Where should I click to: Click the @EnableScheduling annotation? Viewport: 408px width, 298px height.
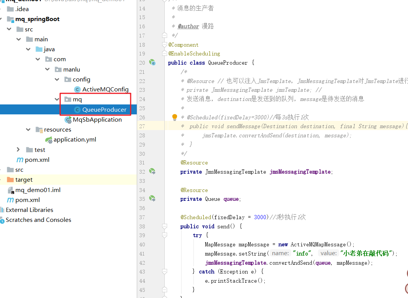194,54
